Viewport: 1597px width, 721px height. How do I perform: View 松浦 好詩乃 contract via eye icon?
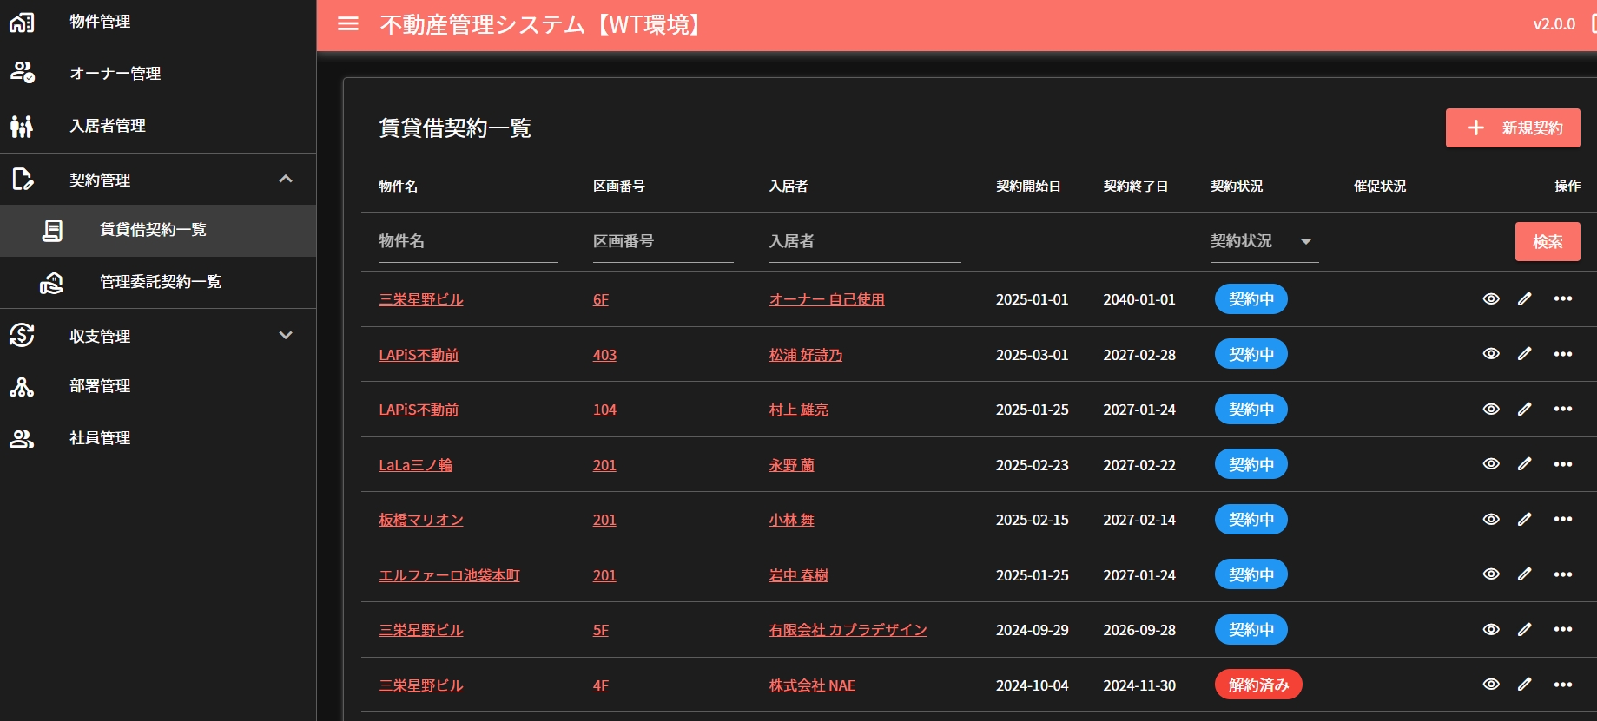pyautogui.click(x=1491, y=354)
